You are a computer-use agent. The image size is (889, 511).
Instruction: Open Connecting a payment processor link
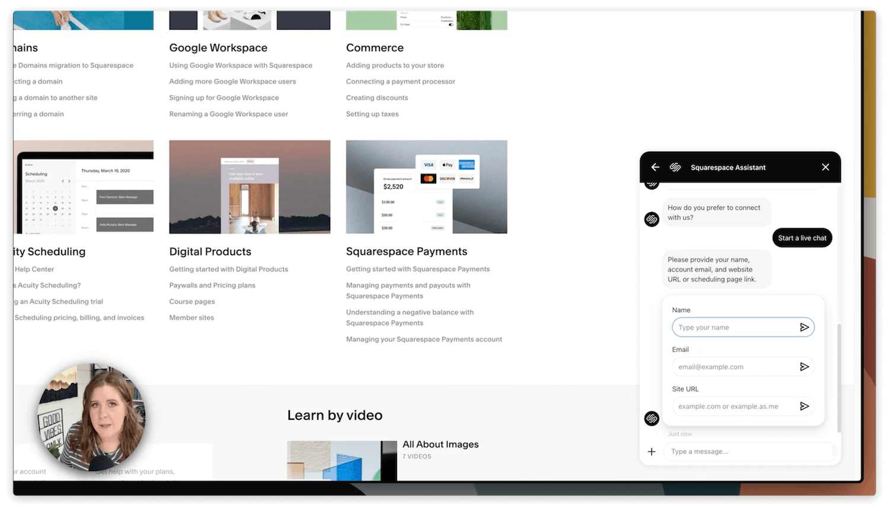click(401, 82)
